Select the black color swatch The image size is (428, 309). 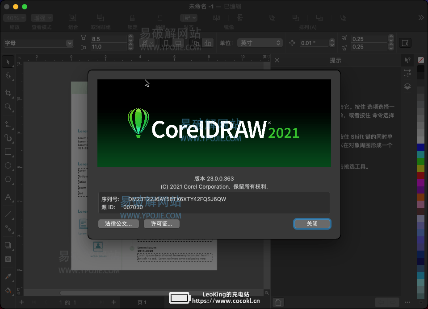[x=421, y=68]
